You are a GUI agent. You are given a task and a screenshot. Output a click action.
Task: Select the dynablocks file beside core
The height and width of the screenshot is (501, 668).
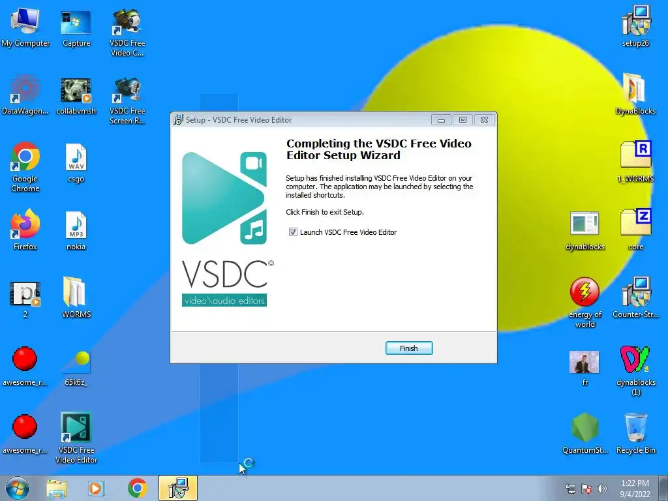click(585, 230)
